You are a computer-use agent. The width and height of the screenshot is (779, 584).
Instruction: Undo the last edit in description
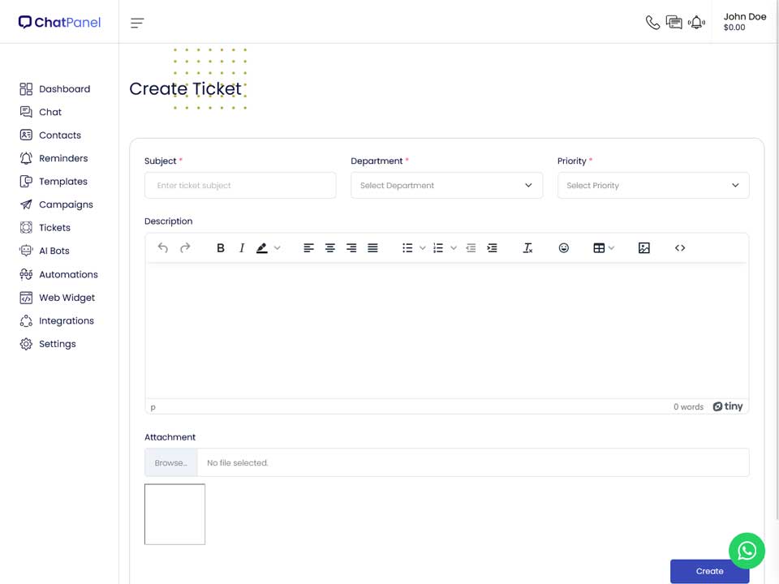(163, 248)
